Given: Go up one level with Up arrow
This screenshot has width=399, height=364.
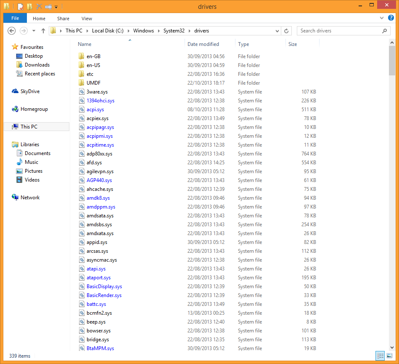Looking at the screenshot, I should (43, 31).
